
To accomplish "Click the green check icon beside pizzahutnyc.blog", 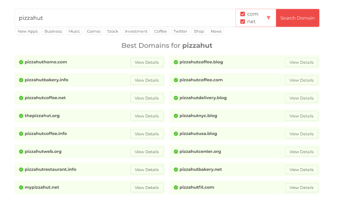I will 176,116.
